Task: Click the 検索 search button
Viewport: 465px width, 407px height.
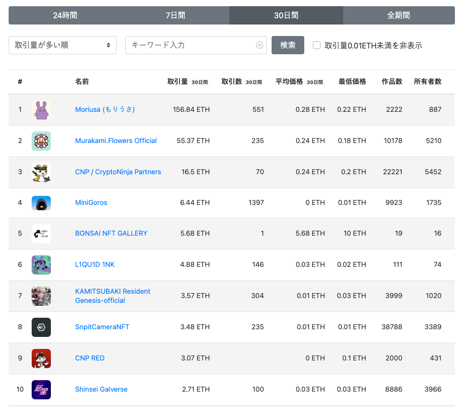Action: point(287,45)
